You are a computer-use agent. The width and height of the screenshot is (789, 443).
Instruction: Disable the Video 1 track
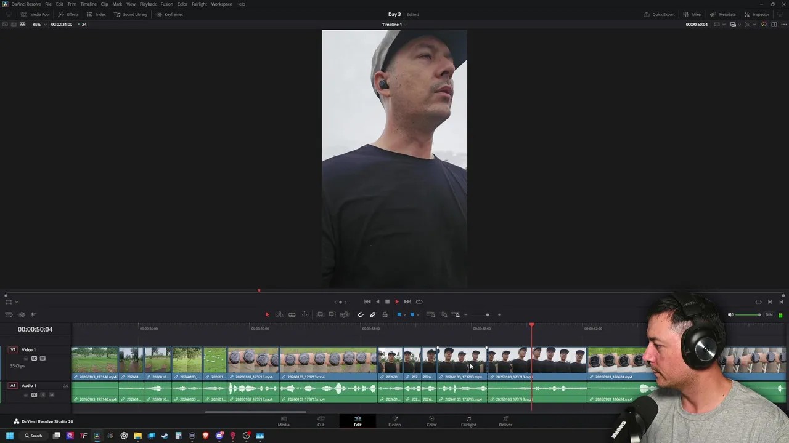(43, 358)
